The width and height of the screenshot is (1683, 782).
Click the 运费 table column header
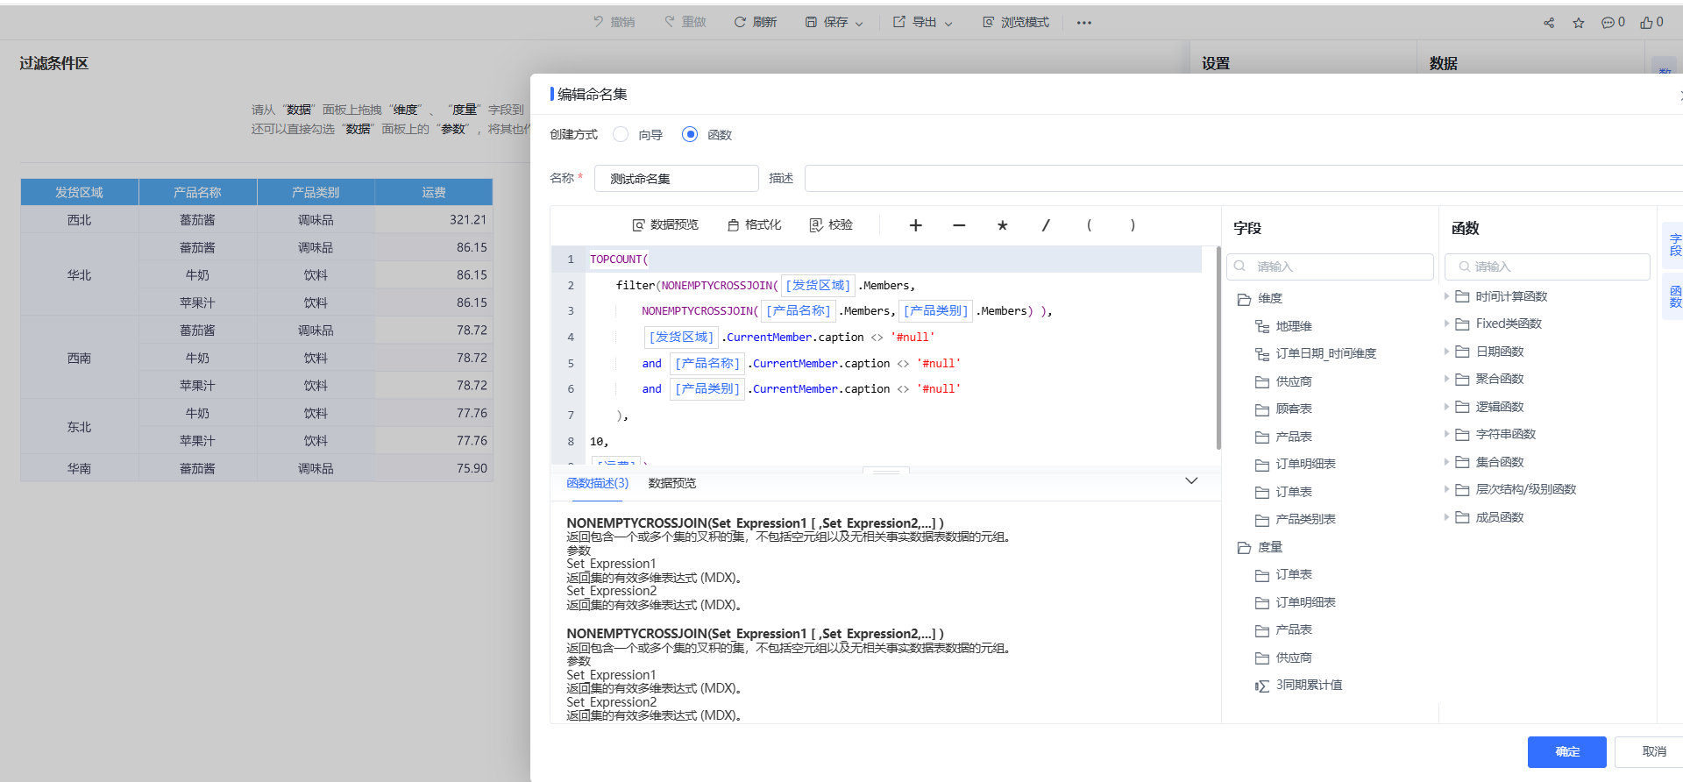[434, 192]
